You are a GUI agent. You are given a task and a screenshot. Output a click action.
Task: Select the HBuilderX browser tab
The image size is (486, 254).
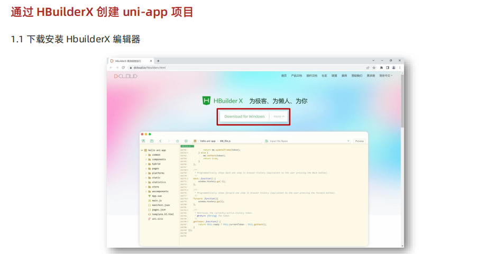click(130, 61)
